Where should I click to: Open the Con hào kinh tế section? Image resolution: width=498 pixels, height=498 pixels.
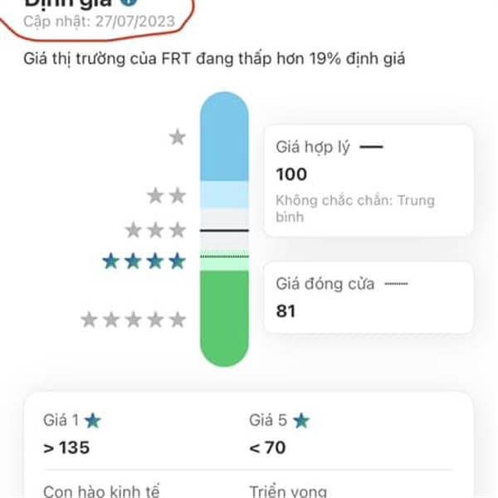coord(101,491)
